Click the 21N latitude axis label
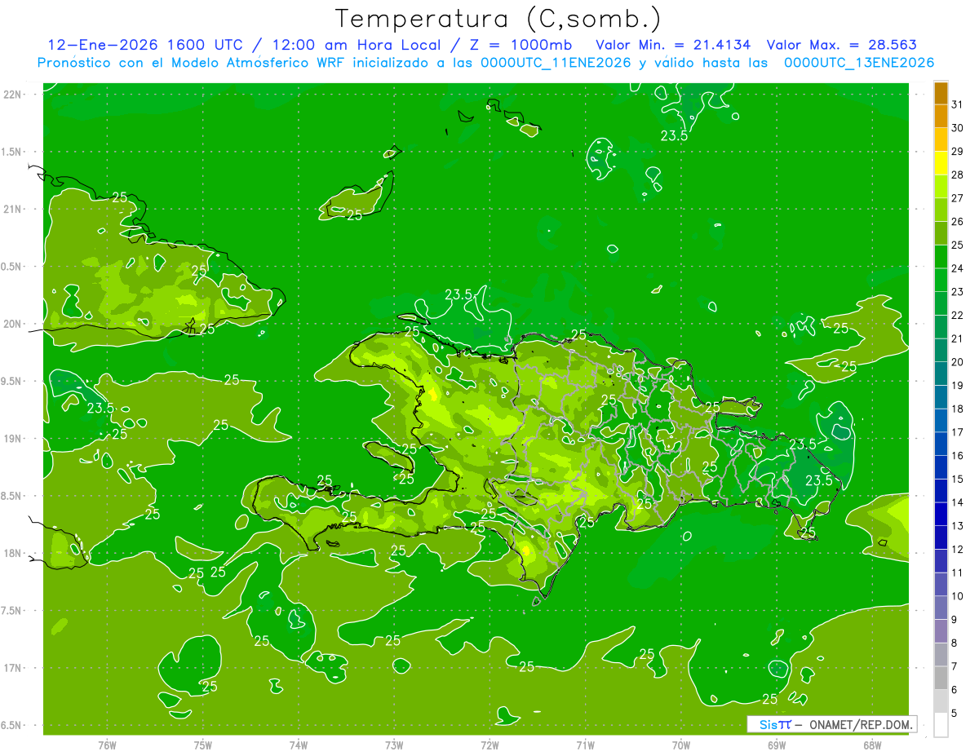The width and height of the screenshot is (979, 756). tap(14, 209)
